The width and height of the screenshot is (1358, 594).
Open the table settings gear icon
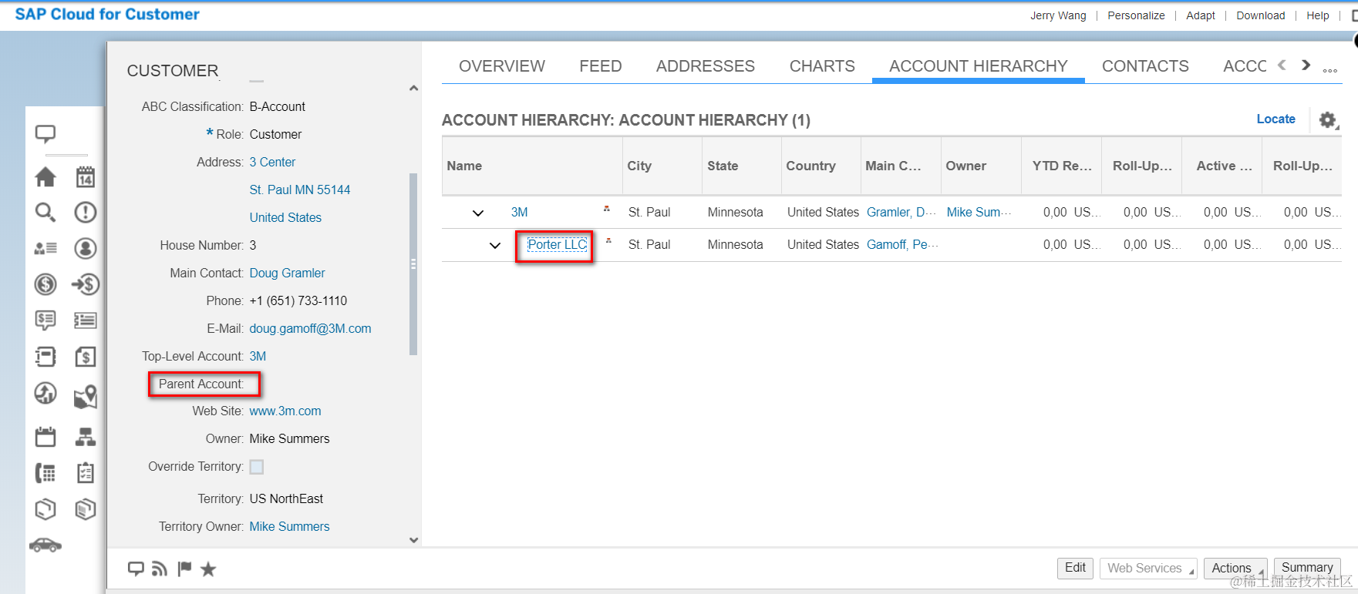pyautogui.click(x=1327, y=120)
